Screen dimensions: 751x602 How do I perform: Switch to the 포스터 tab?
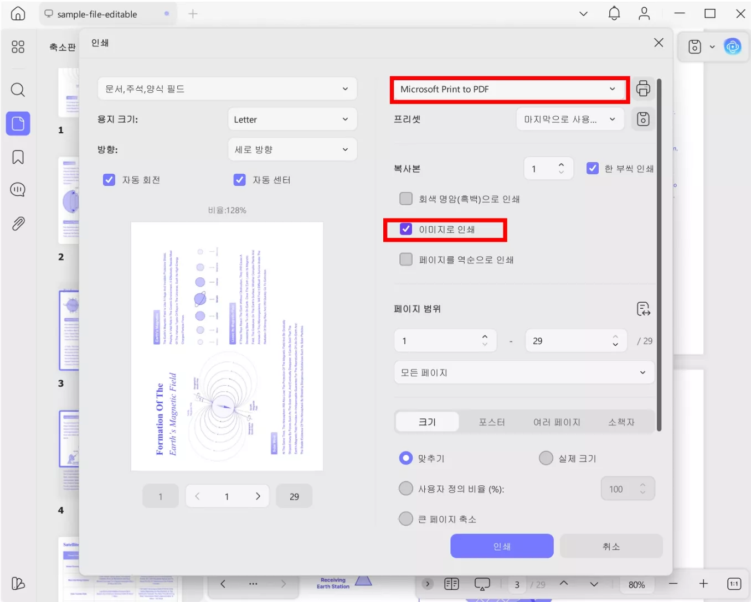point(492,422)
